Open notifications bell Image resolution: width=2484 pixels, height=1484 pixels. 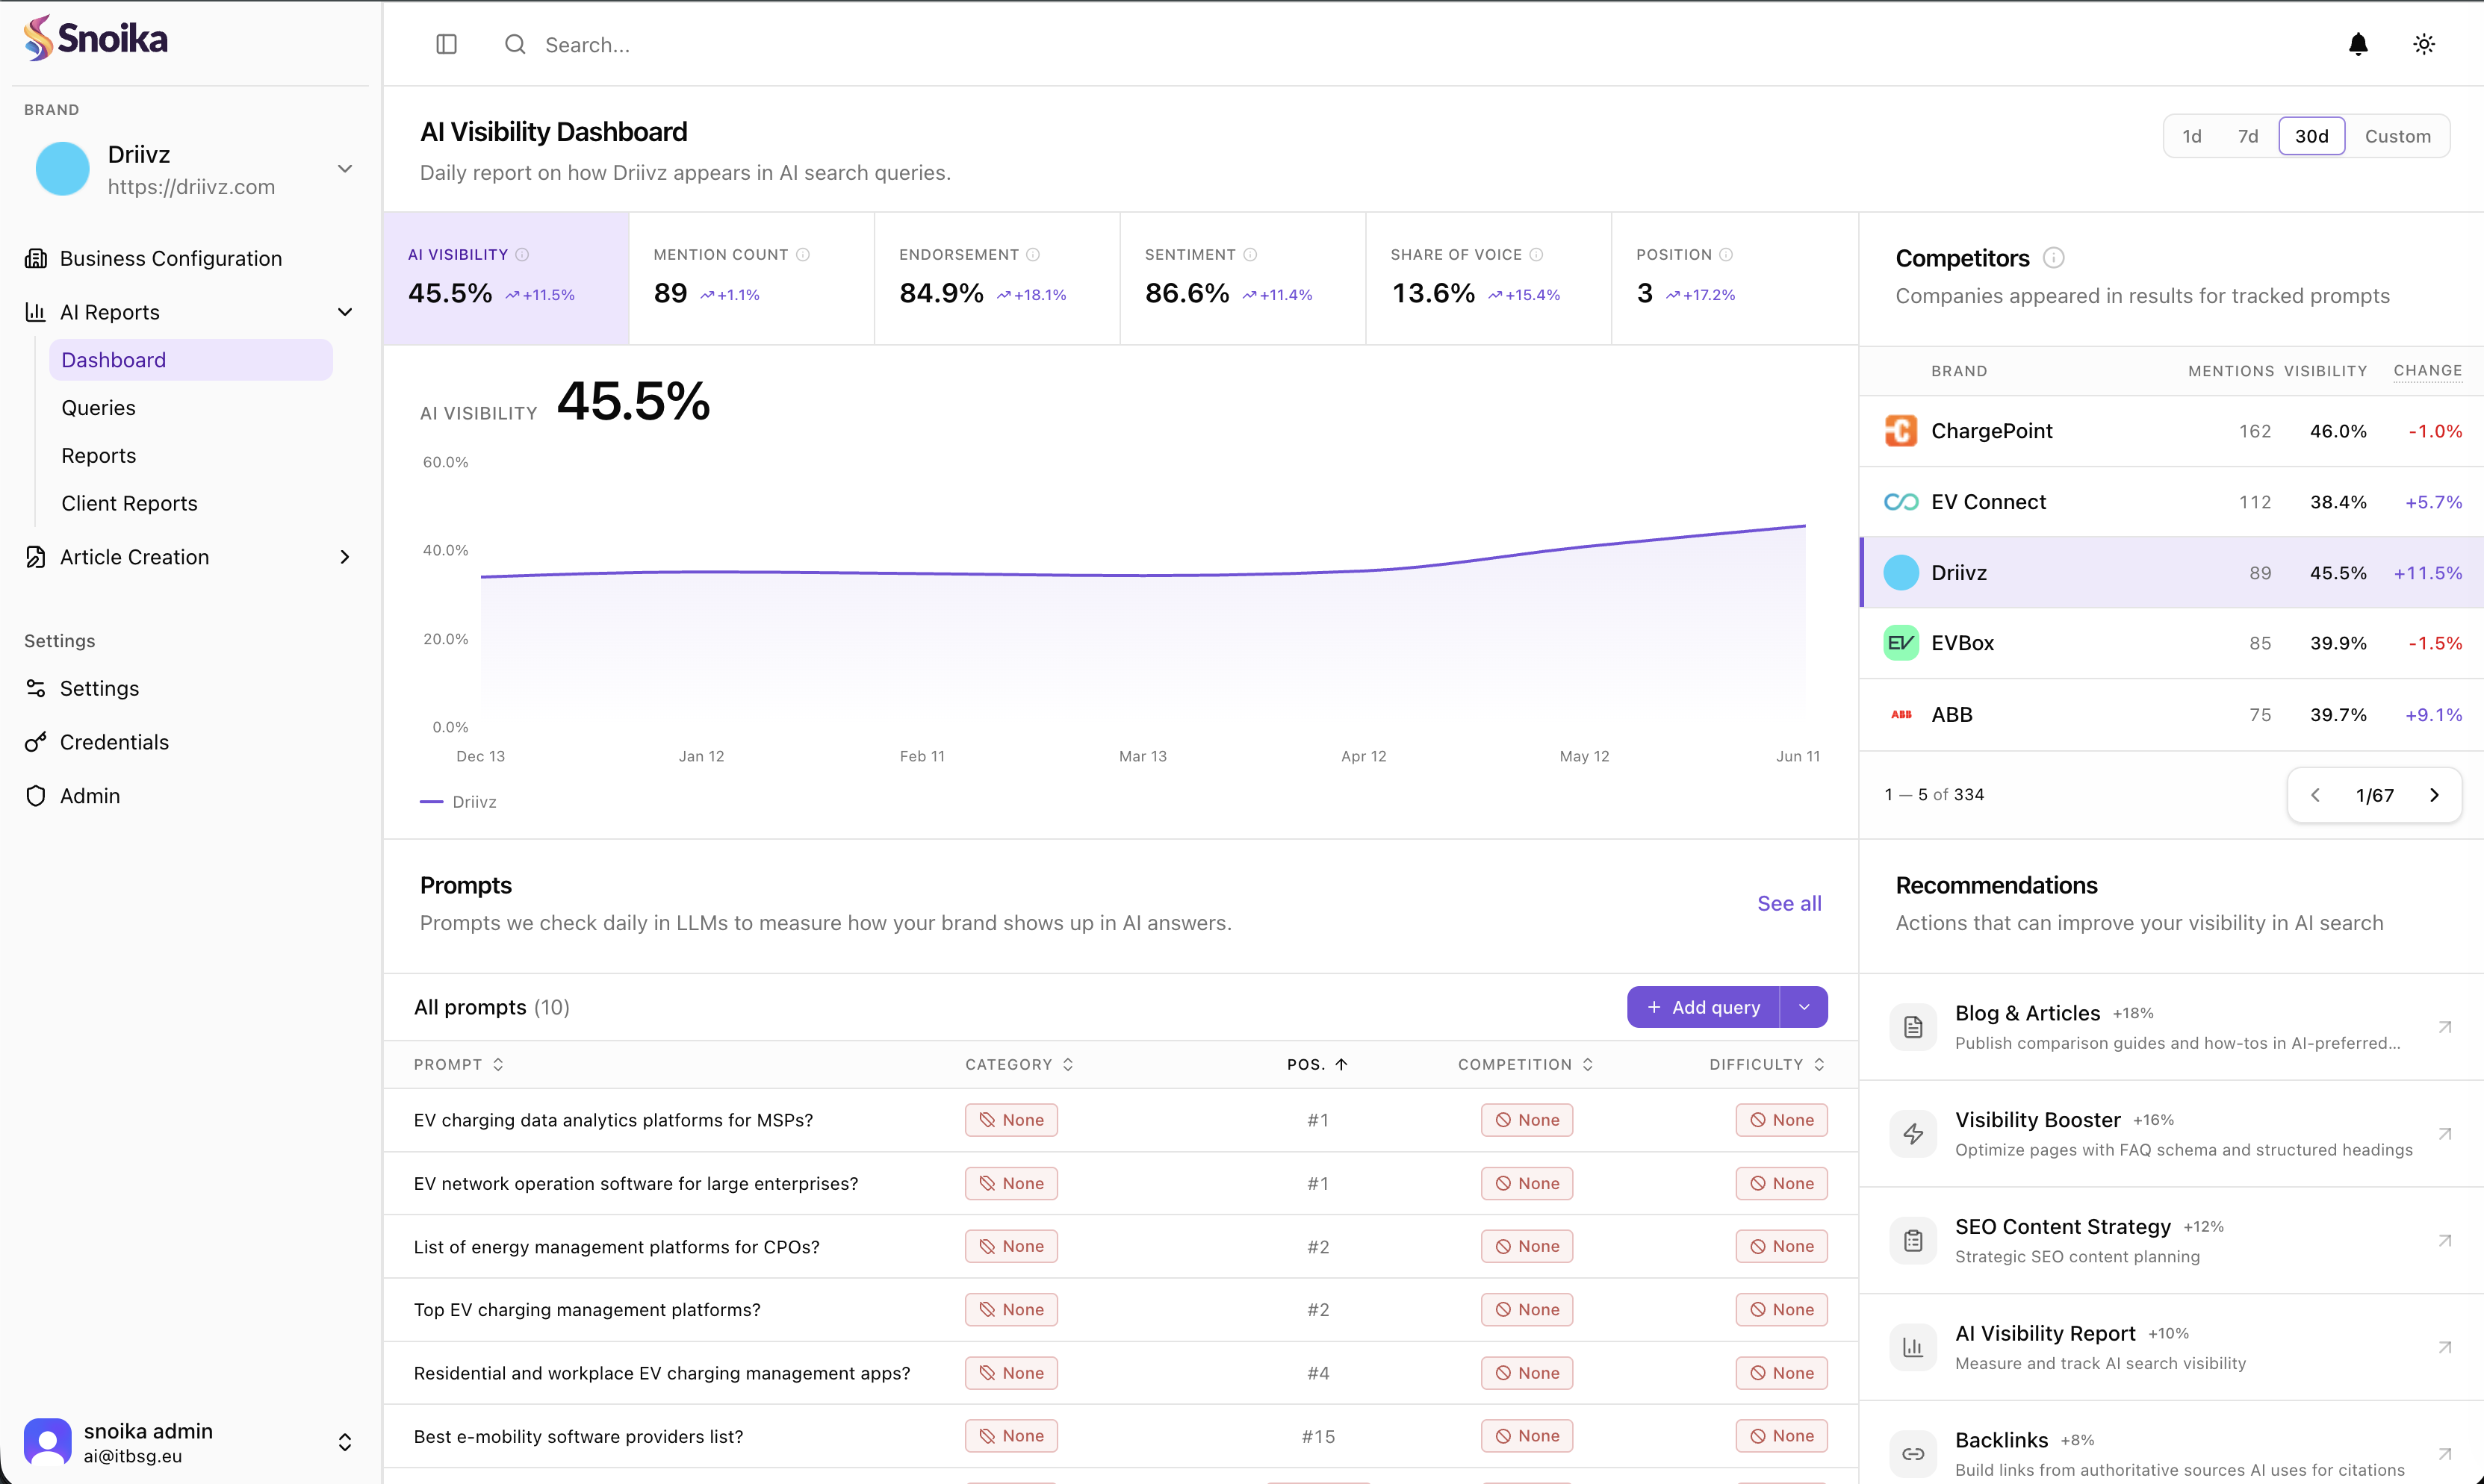[x=2358, y=44]
